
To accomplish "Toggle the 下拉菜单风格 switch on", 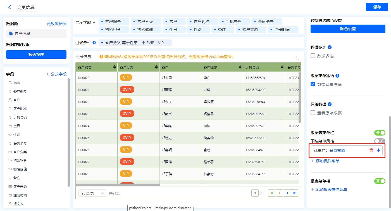I will [x=380, y=141].
